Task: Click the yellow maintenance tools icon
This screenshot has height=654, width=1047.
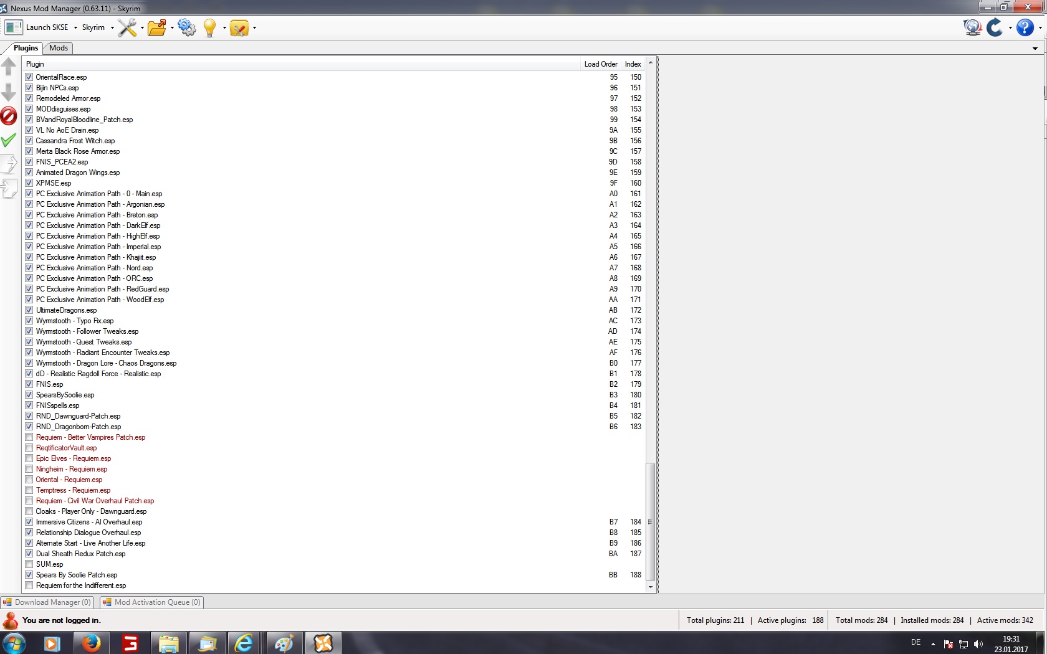Action: pos(239,28)
